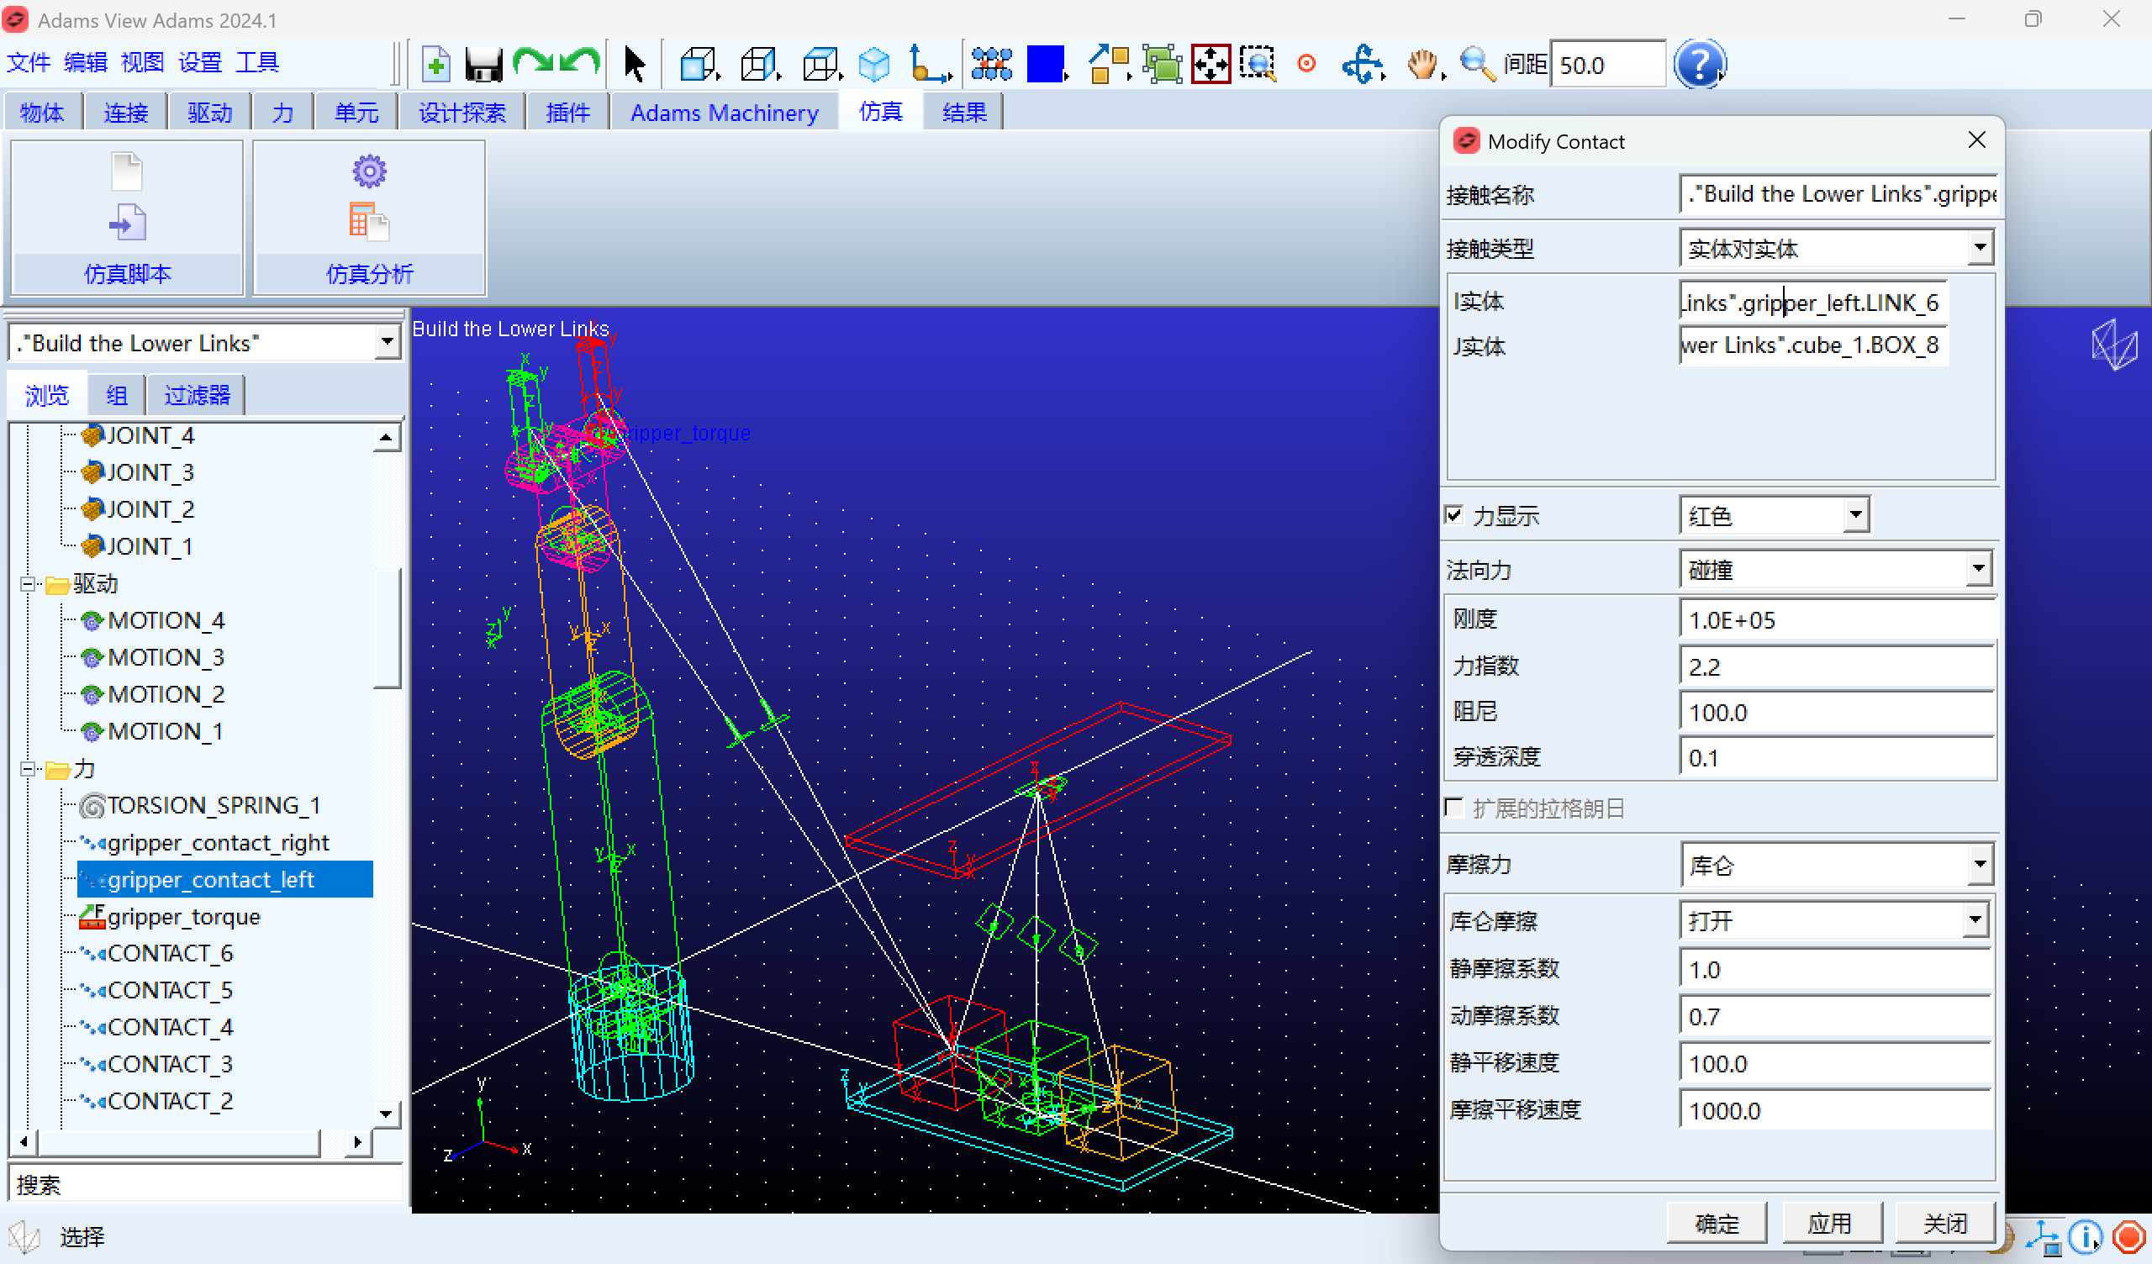
Task: Toggle the 力显示 checkbox
Action: (1453, 515)
